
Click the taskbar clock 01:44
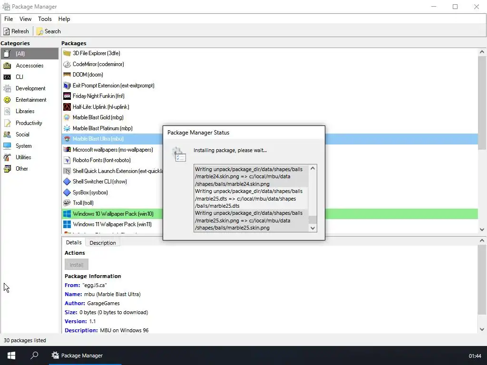pos(475,356)
